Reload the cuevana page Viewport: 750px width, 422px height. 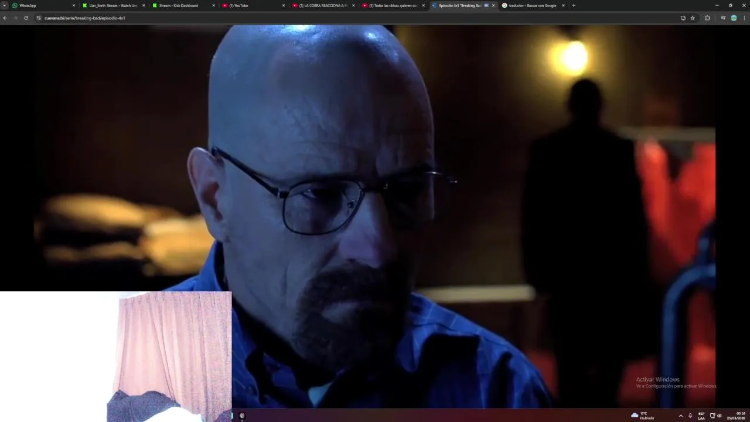coord(26,18)
